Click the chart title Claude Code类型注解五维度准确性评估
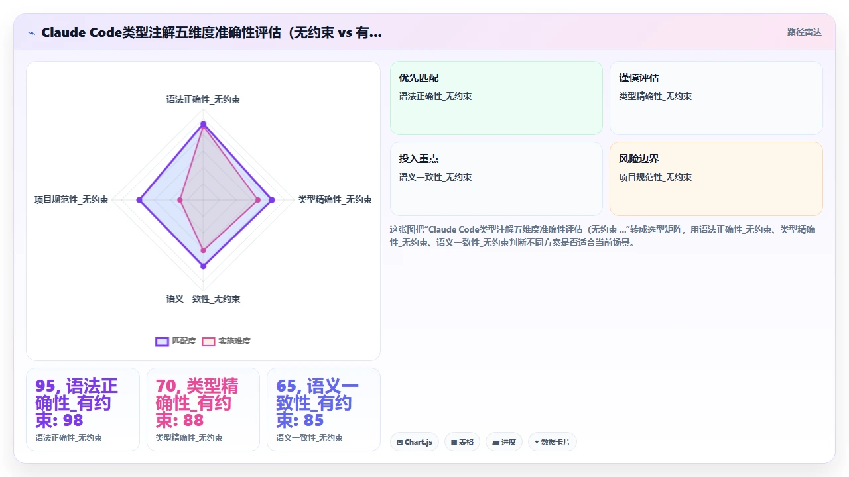This screenshot has height=477, width=849. (211, 32)
